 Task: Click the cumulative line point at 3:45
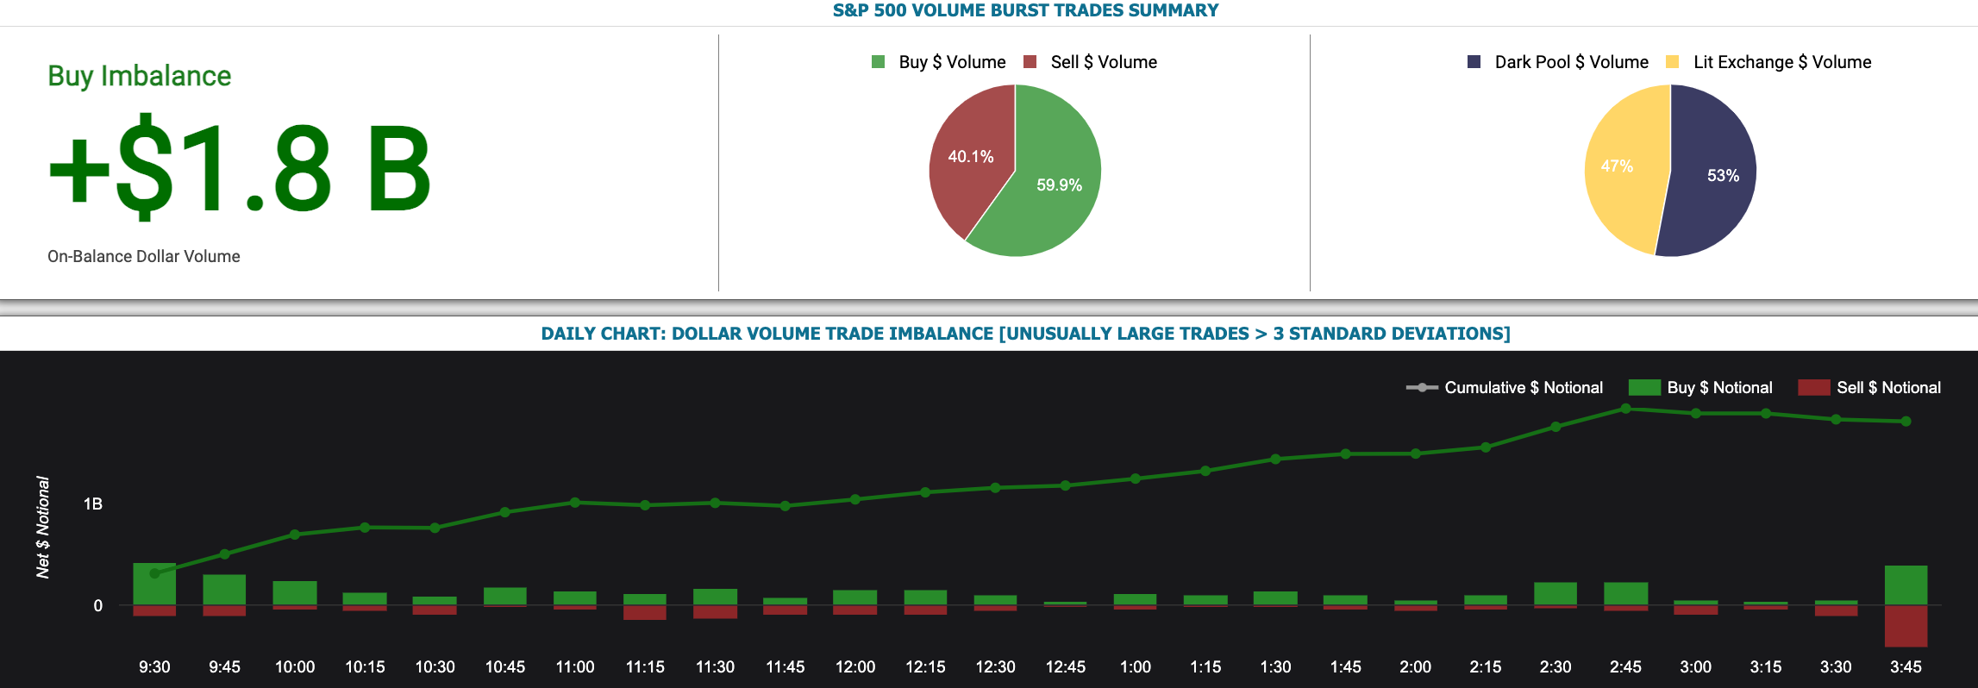coord(1906,422)
